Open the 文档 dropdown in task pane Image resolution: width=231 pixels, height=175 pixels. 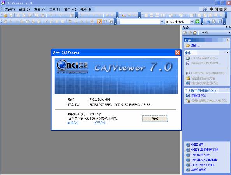click(x=229, y=33)
